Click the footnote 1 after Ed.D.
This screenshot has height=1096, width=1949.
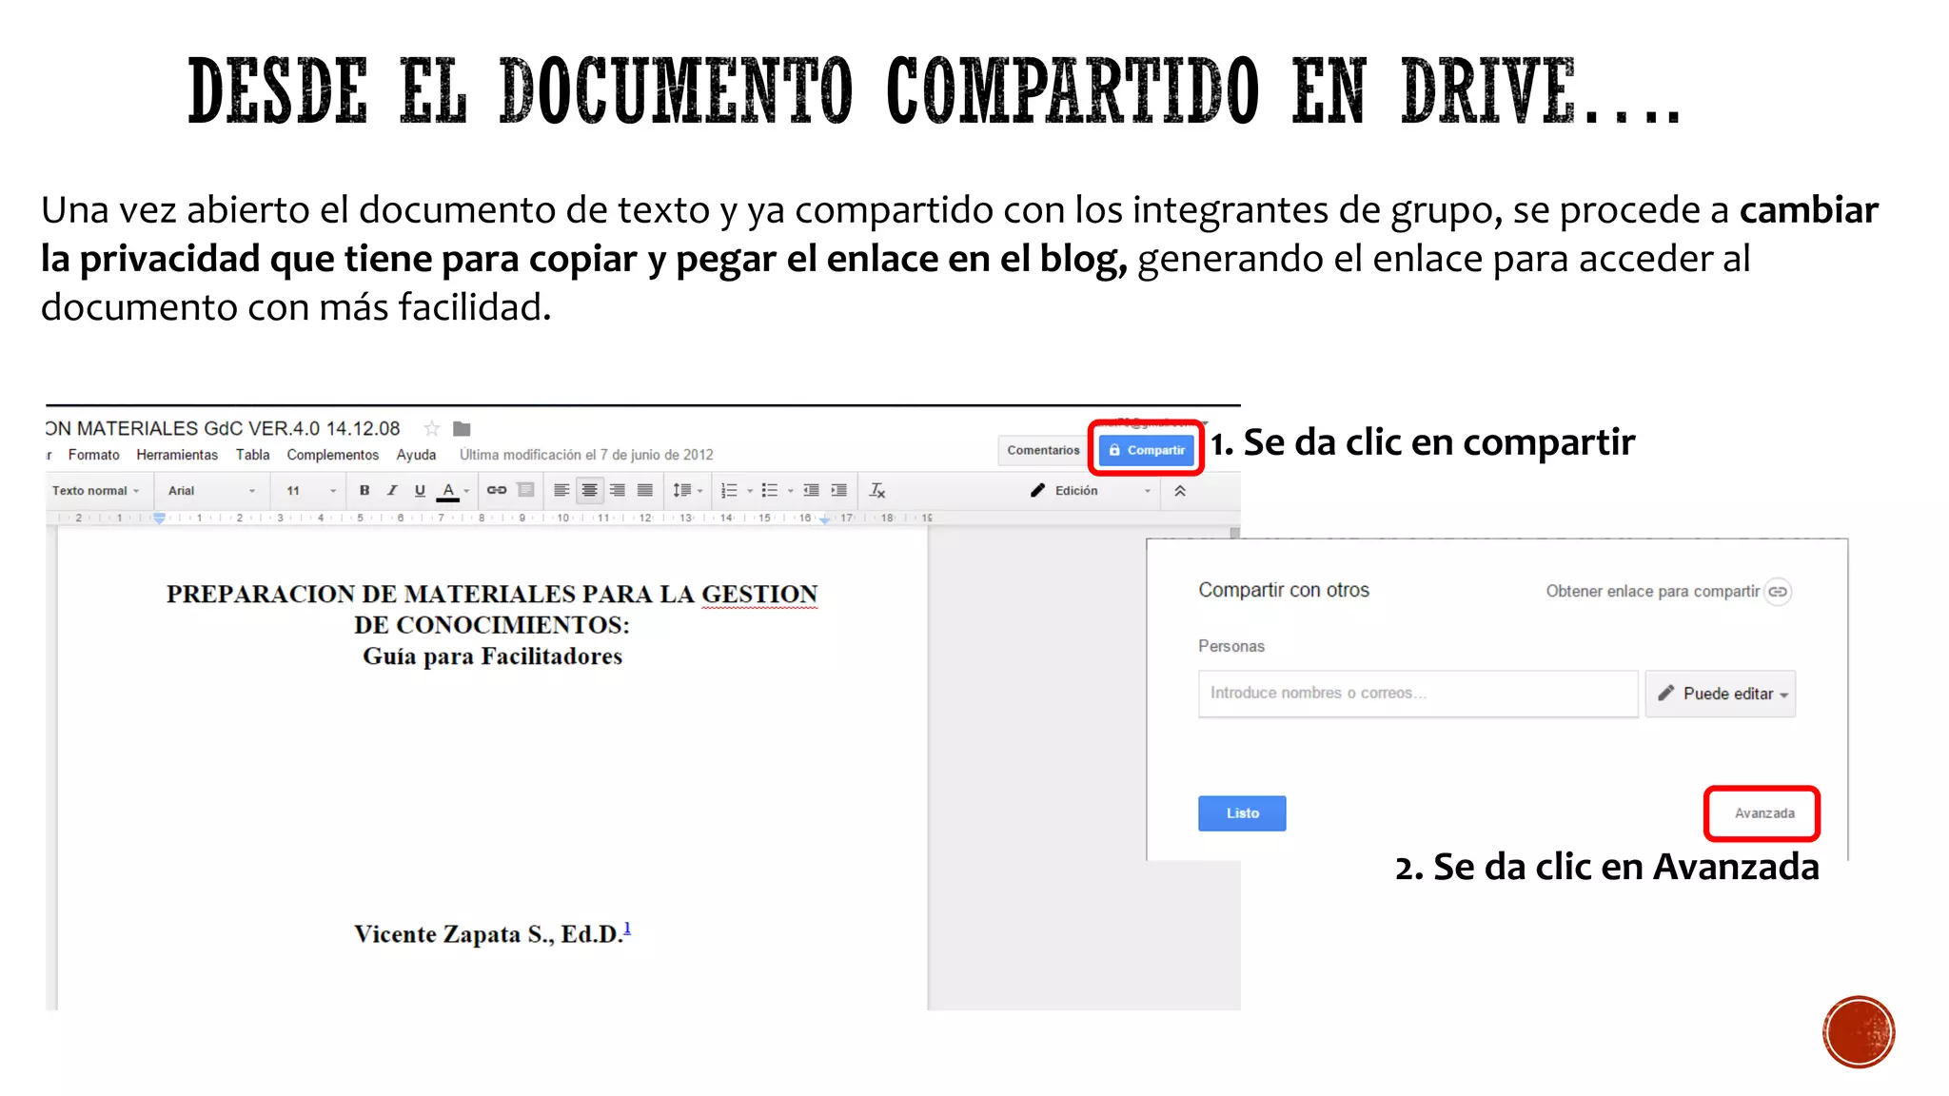pyautogui.click(x=627, y=929)
